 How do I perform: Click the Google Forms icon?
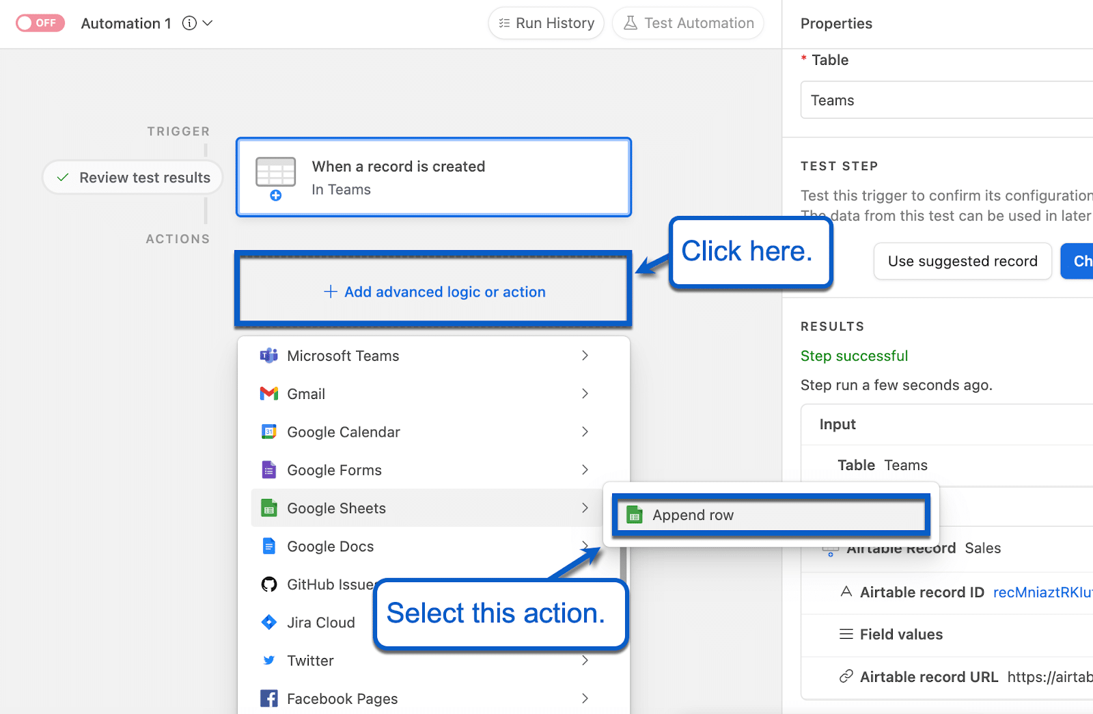269,470
